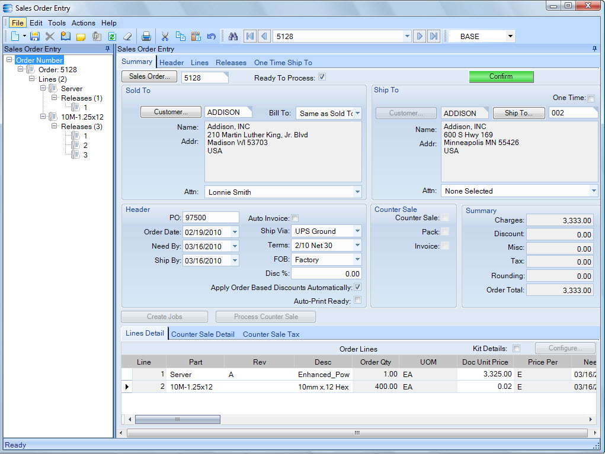
Task: Toggle Kit Details checkbox
Action: click(516, 349)
